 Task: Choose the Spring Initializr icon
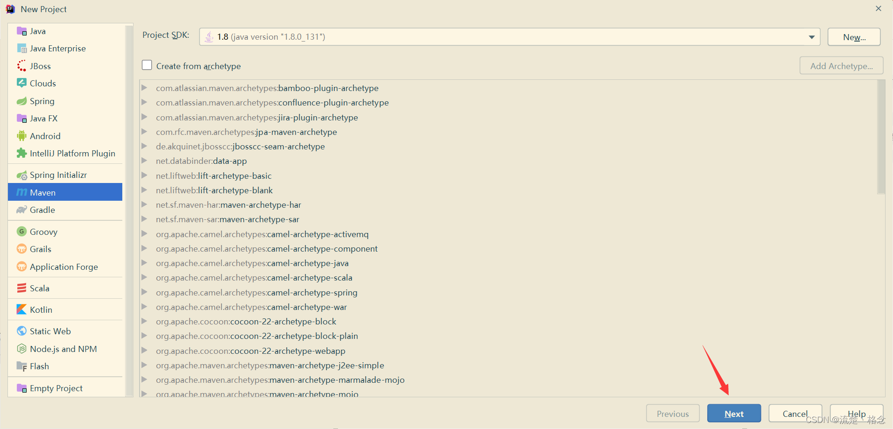click(x=21, y=175)
